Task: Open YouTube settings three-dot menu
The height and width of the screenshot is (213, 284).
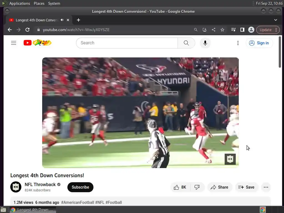Action: [x=238, y=43]
